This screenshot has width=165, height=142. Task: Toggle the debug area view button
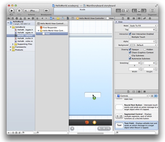(139, 11)
